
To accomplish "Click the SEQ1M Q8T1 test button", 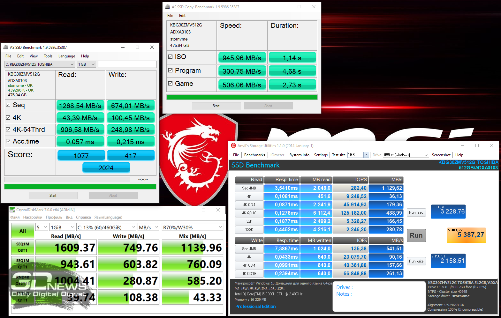I will pyautogui.click(x=22, y=247).
